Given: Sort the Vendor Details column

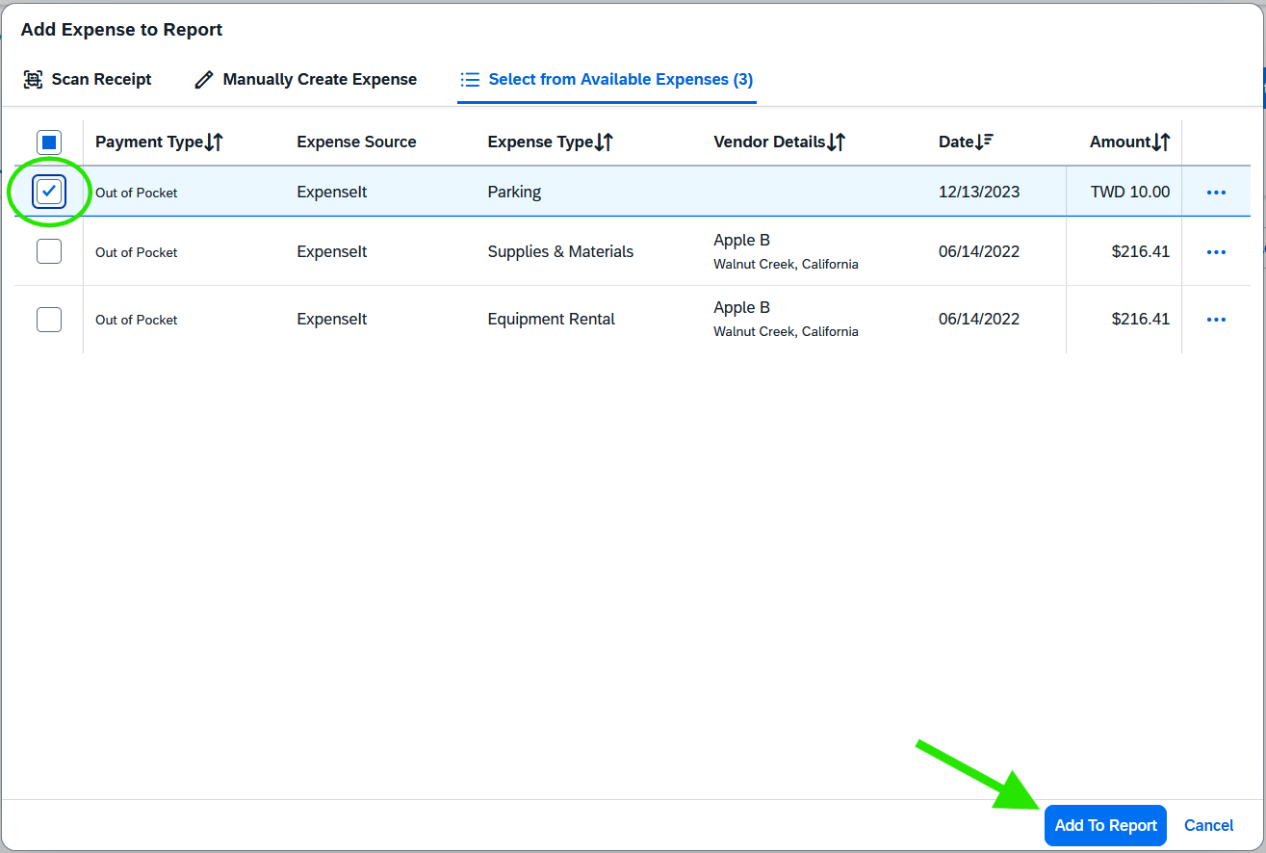Looking at the screenshot, I should pyautogui.click(x=839, y=141).
